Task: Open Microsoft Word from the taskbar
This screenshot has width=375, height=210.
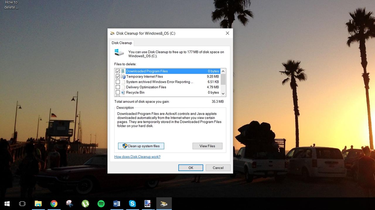Action: [x=117, y=203]
